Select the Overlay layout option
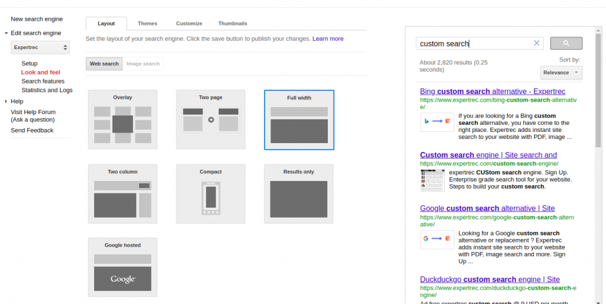Viewport: 606px width, 304px height. click(123, 119)
